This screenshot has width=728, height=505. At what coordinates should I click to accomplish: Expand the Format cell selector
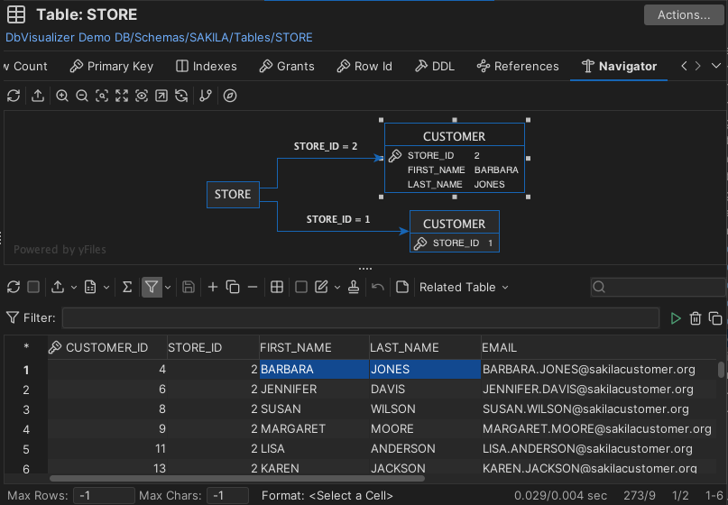[x=351, y=496]
